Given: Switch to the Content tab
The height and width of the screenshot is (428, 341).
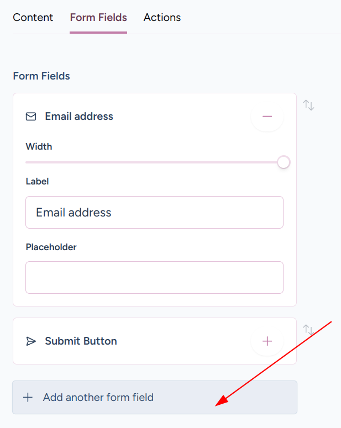Looking at the screenshot, I should tap(33, 18).
